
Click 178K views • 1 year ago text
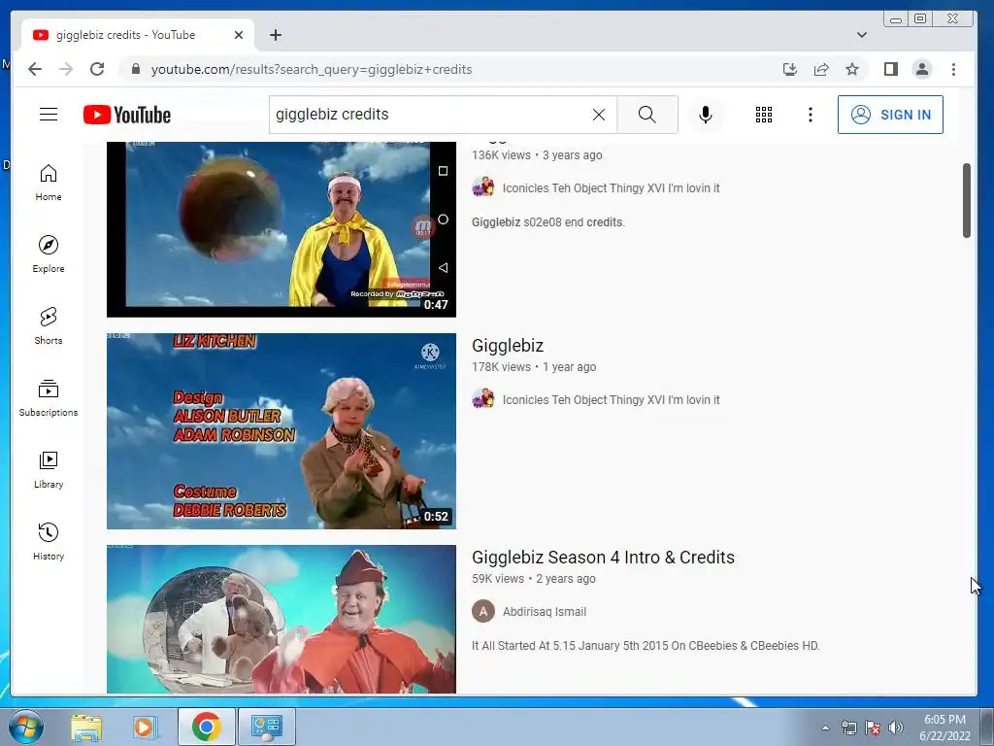pyautogui.click(x=534, y=366)
